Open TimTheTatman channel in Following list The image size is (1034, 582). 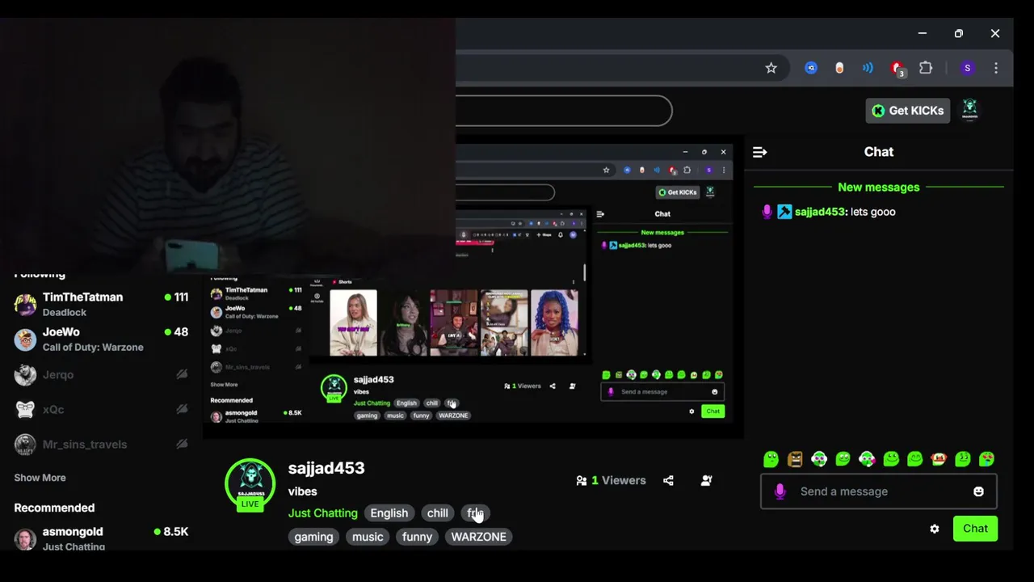coord(101,304)
